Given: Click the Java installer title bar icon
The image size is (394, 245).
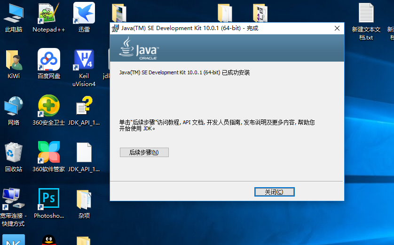Looking at the screenshot, I should [115, 28].
